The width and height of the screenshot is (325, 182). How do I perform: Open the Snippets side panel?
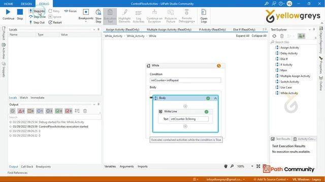click(4, 70)
